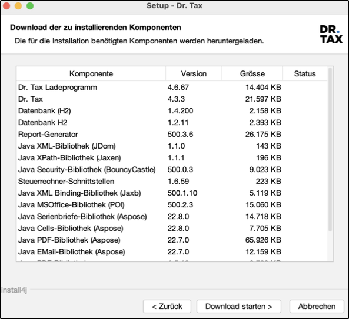This screenshot has height=319, width=349.
Task: Click version 500.1.10 cell
Action: point(182,193)
